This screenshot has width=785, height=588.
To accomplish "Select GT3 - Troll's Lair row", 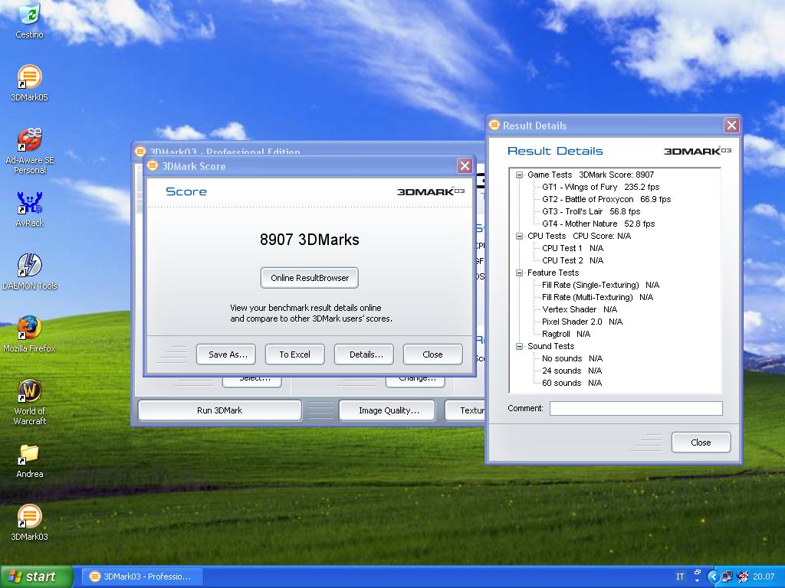I will tap(591, 211).
